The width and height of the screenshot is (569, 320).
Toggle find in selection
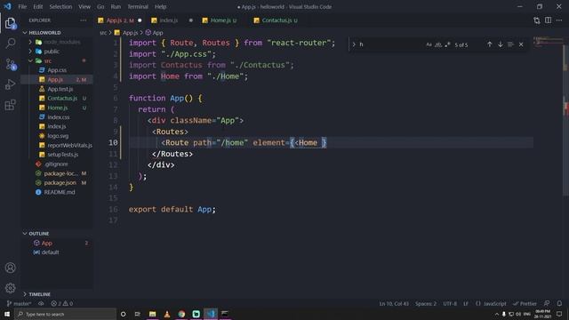[x=510, y=44]
